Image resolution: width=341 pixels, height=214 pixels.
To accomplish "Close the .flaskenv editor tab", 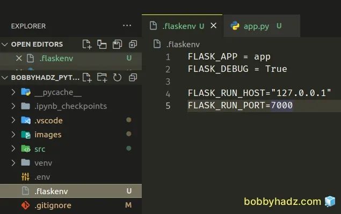I will coord(214,26).
